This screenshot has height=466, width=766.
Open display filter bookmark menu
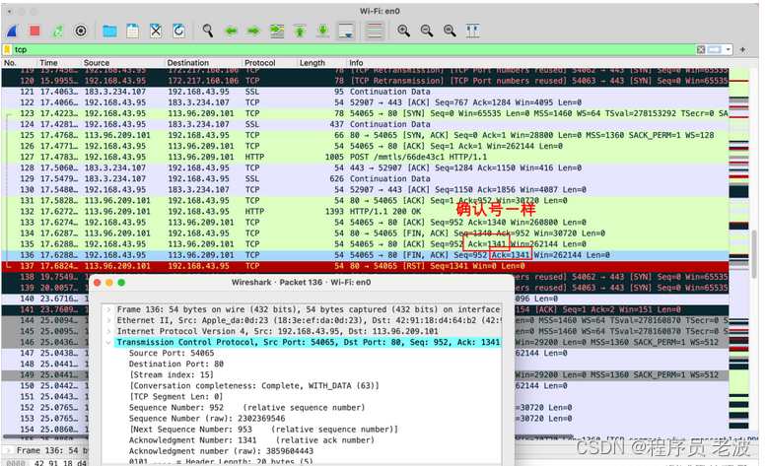pyautogui.click(x=7, y=49)
